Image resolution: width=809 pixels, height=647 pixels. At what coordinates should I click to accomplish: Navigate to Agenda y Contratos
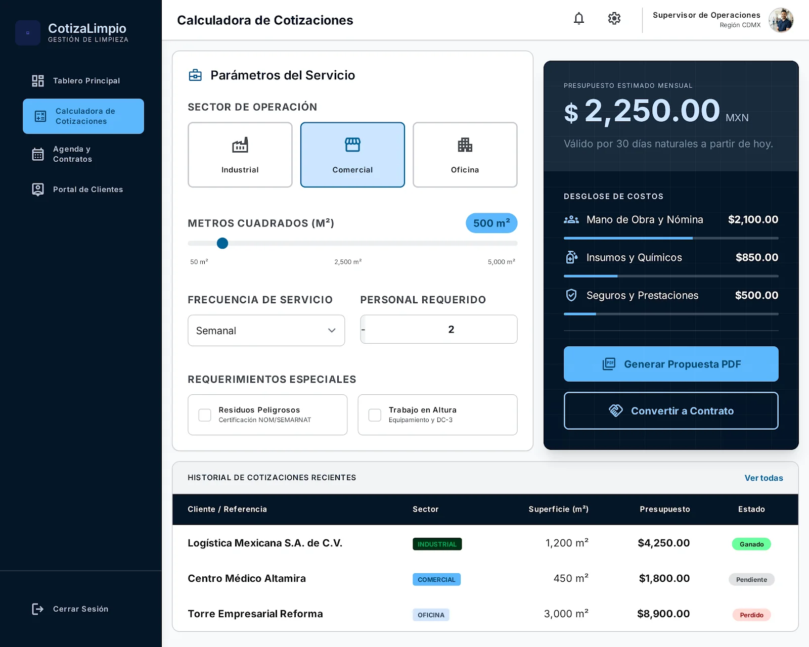tap(83, 154)
